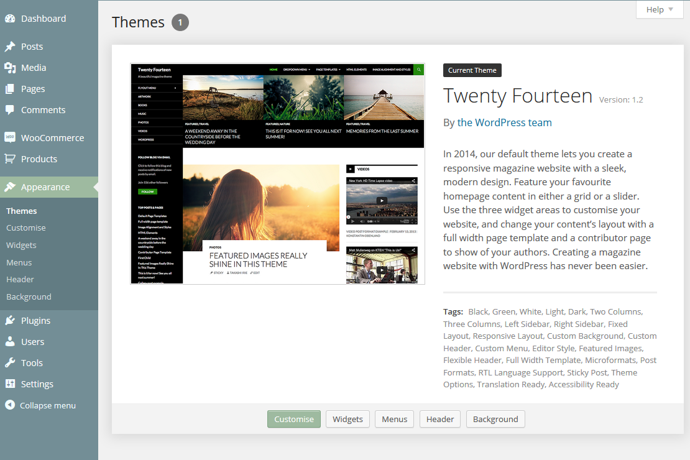Click the Comments speech bubble icon

point(10,109)
